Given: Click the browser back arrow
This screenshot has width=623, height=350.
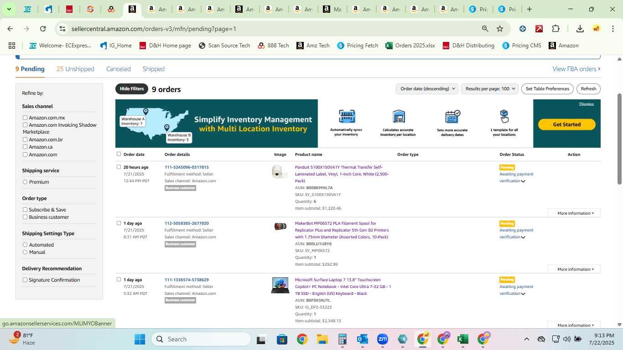Looking at the screenshot, I should point(10,29).
